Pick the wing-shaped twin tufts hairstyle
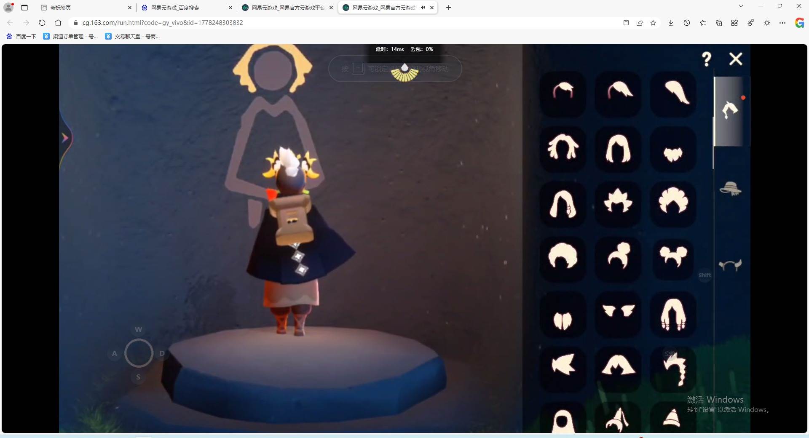The image size is (809, 438). pos(618,314)
